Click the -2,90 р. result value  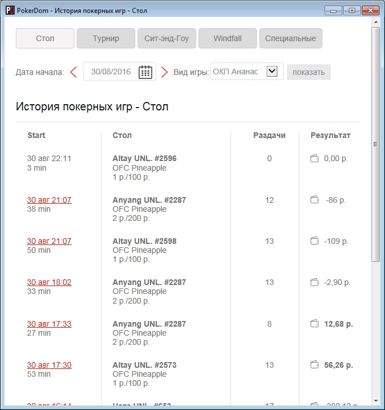[x=337, y=282]
